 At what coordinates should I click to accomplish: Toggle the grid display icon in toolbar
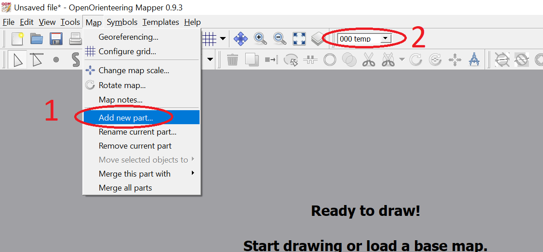[x=209, y=39]
